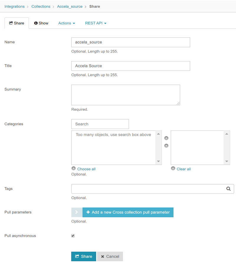The height and width of the screenshot is (265, 236).
Task: Click the magnifier icon in the Tags field
Action: [x=228, y=189]
